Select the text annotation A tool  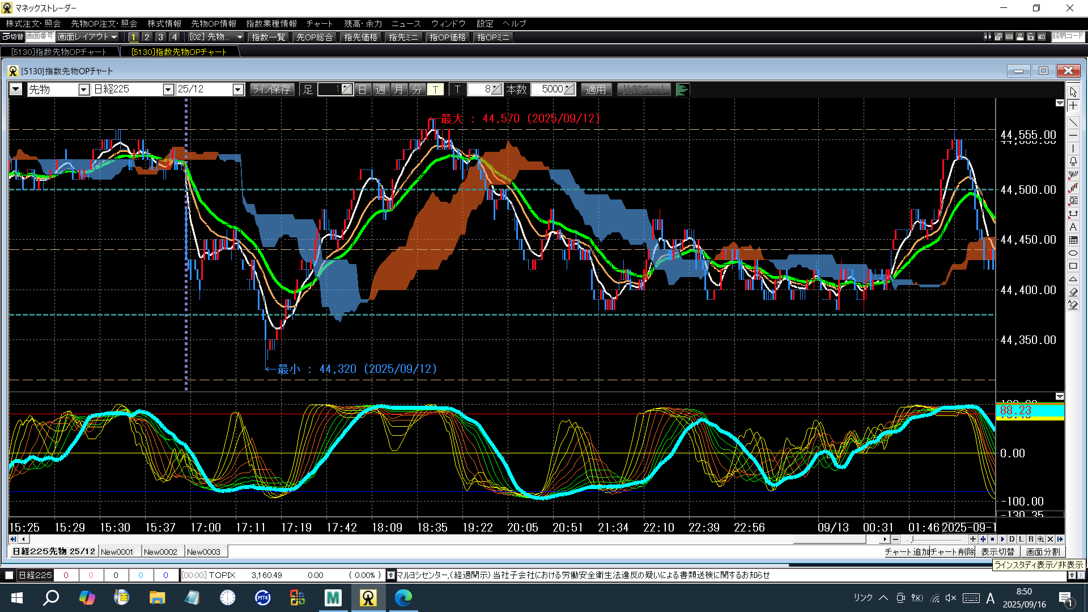(x=1073, y=227)
